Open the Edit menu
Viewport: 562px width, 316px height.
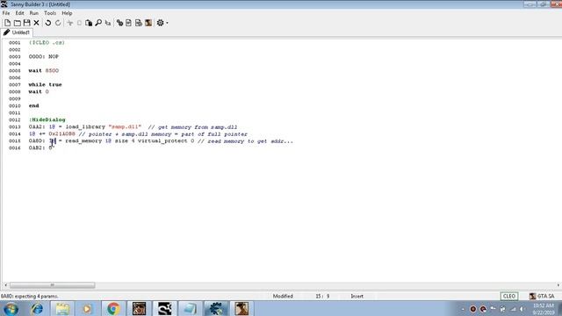coord(19,13)
